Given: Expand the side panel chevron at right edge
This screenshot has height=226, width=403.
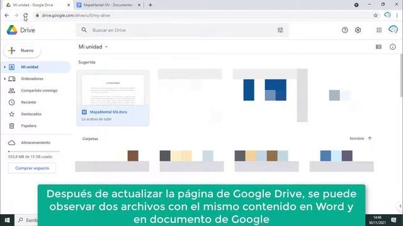Looking at the screenshot, I should click(x=400, y=206).
